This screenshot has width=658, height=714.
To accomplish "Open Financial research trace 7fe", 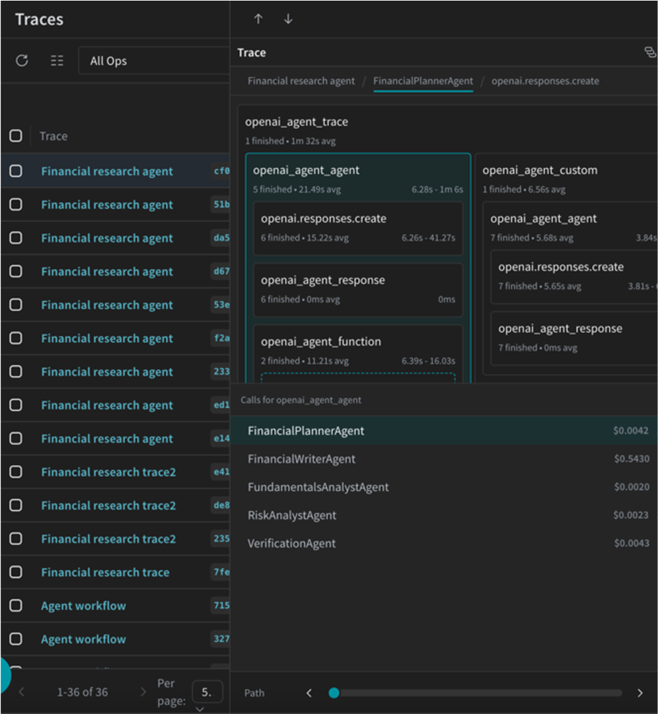I will click(105, 573).
